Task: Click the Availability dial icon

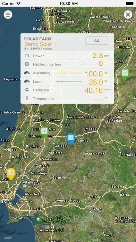Action: pyautogui.click(x=27, y=73)
